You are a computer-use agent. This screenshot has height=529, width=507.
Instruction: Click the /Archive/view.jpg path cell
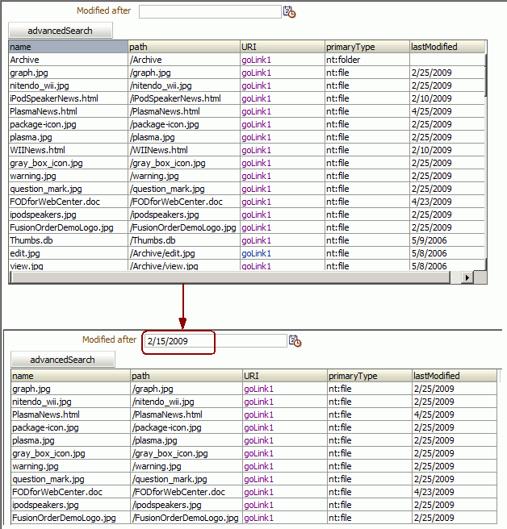pos(184,266)
